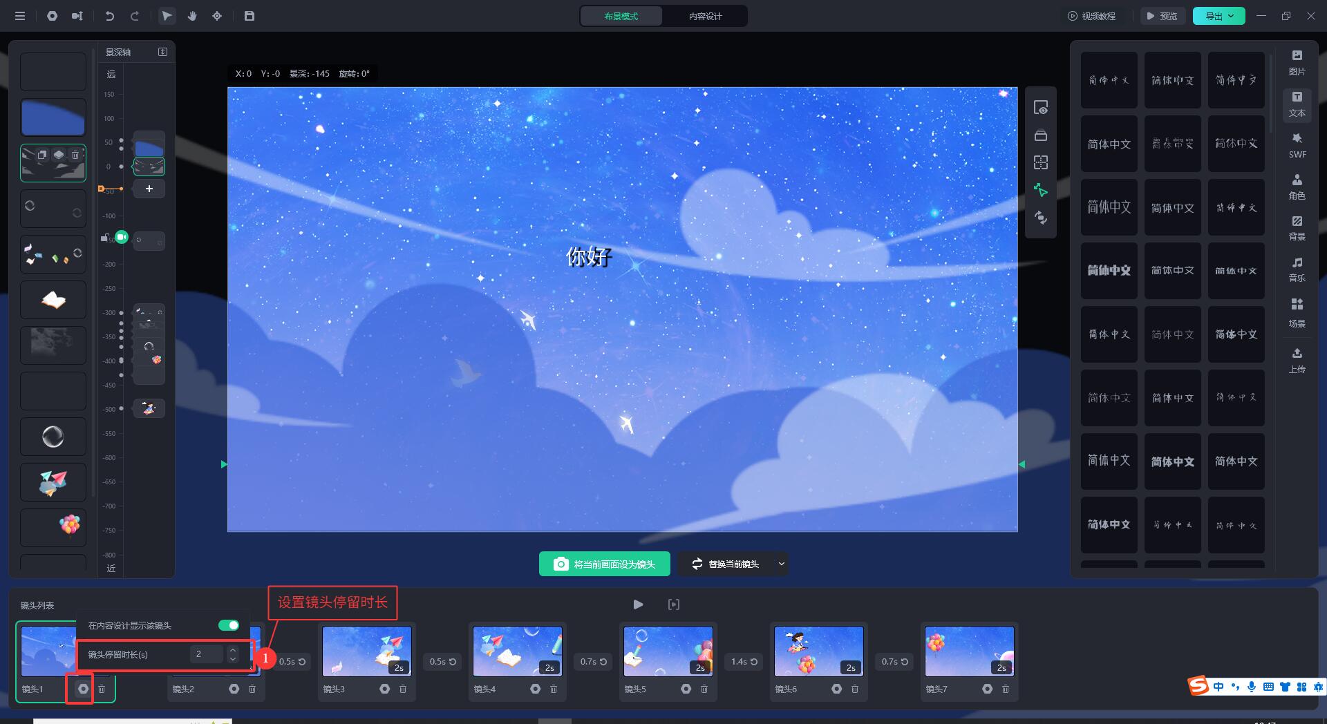
Task: Click the 你好 text on canvas
Action: pos(589,256)
